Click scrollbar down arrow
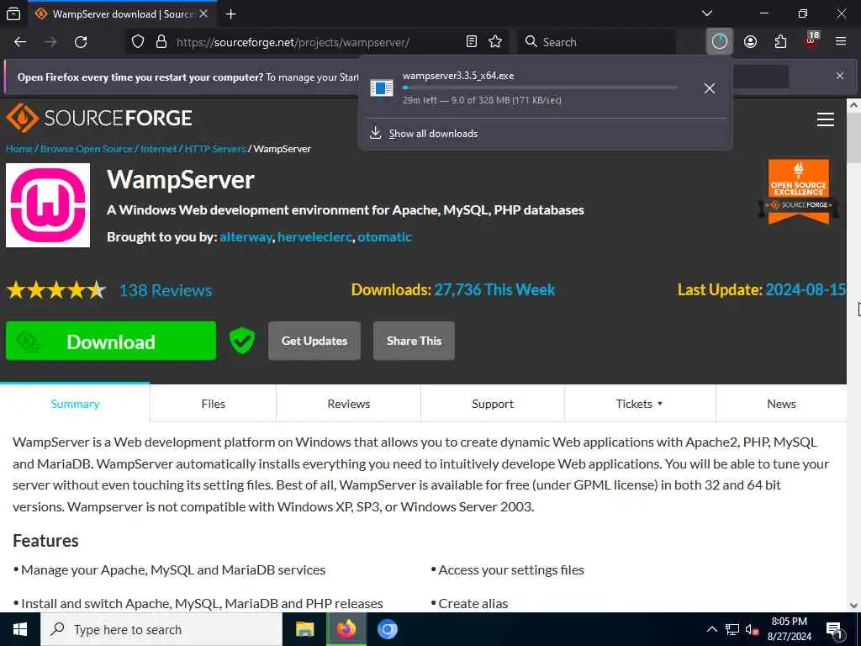Viewport: 861px width, 646px height. (x=853, y=606)
